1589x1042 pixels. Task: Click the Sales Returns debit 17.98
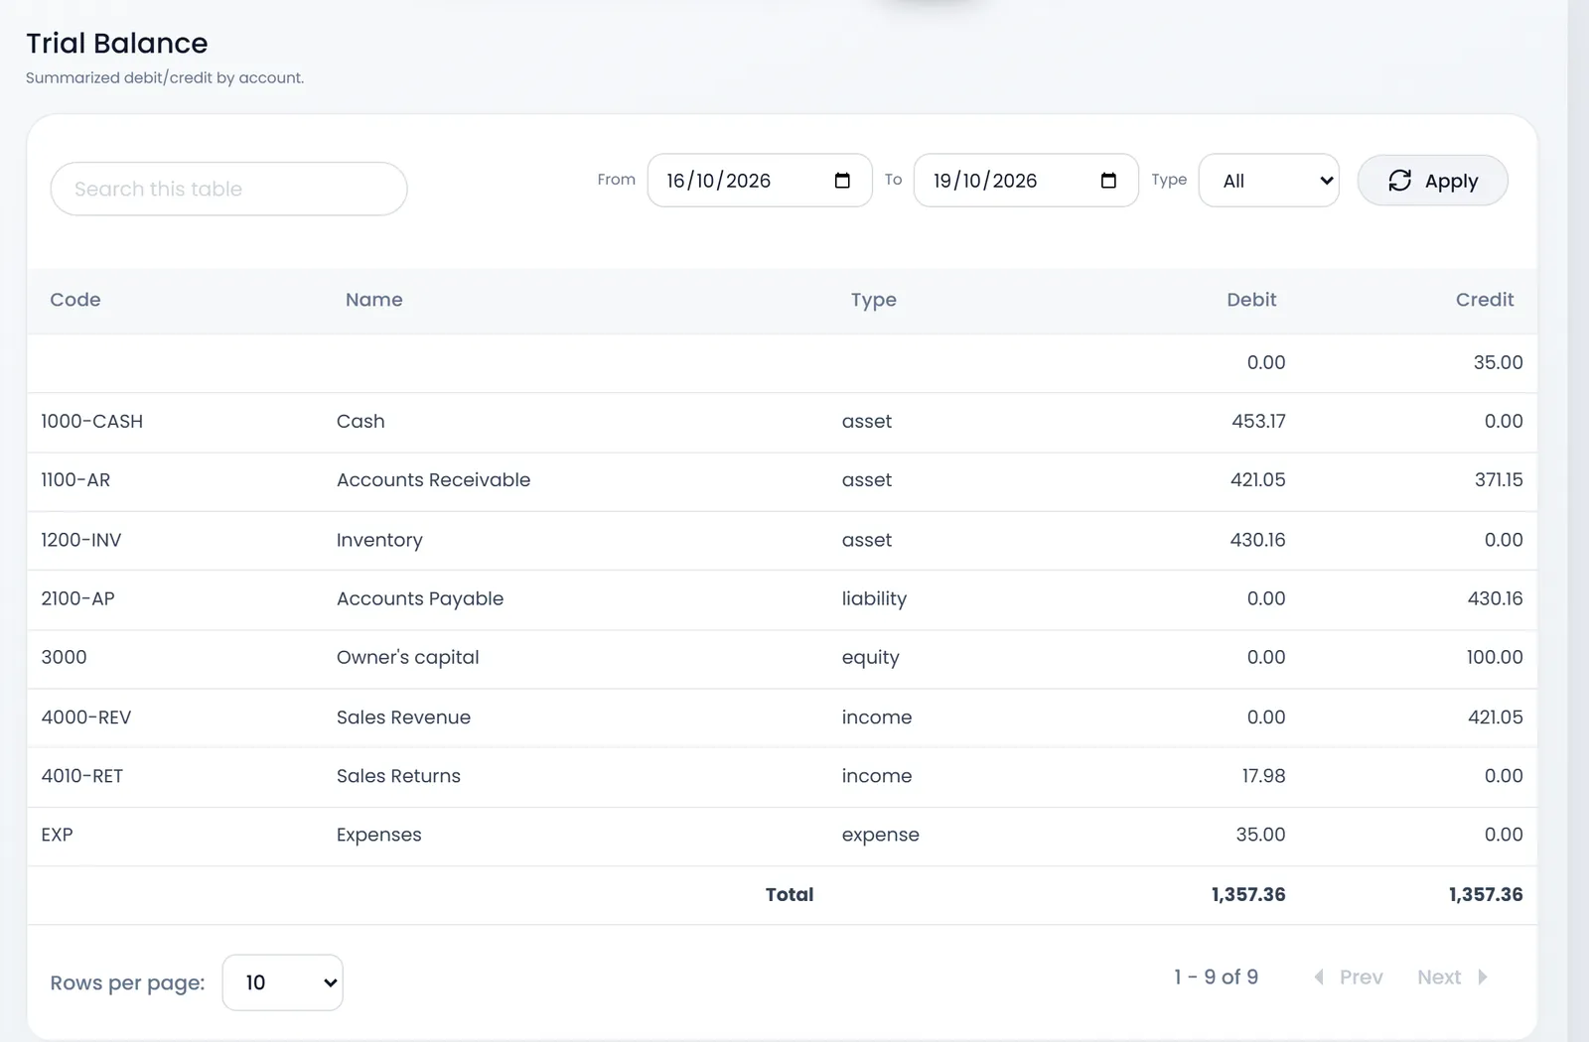pyautogui.click(x=1263, y=776)
